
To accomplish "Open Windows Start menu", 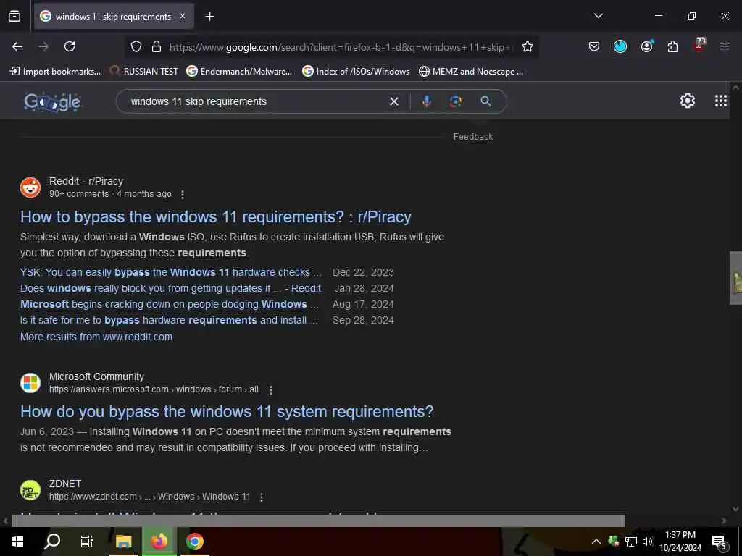I will [x=17, y=542].
